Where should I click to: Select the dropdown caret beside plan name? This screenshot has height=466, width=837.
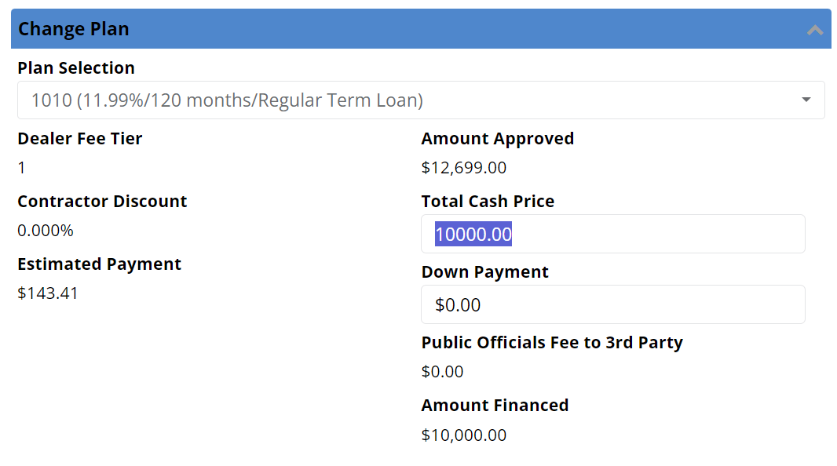click(806, 100)
